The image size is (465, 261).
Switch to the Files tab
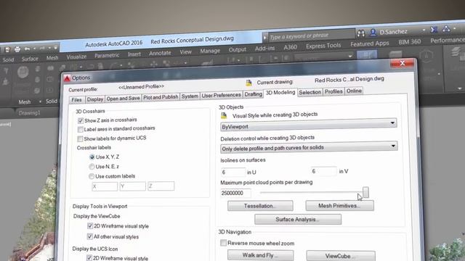coord(76,100)
